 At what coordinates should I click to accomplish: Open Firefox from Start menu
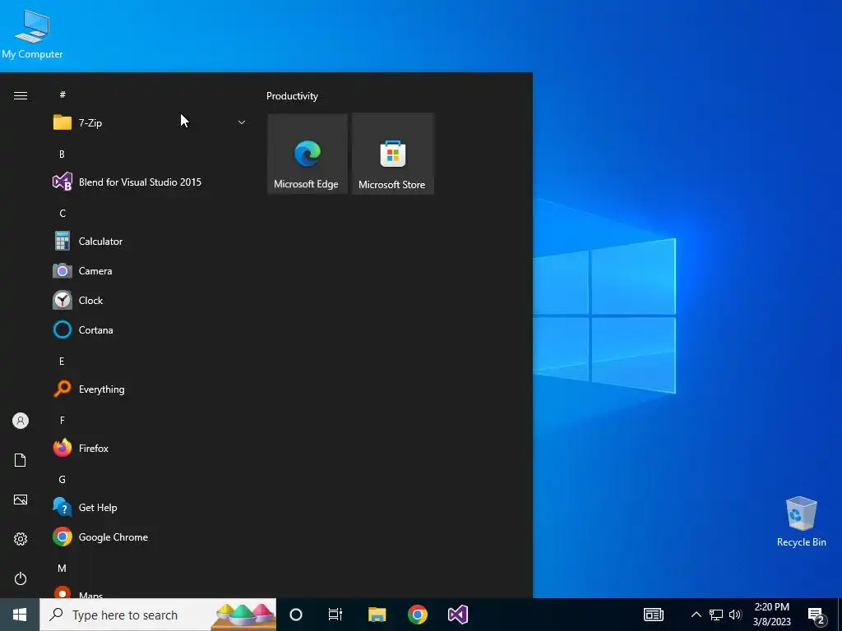click(150, 448)
